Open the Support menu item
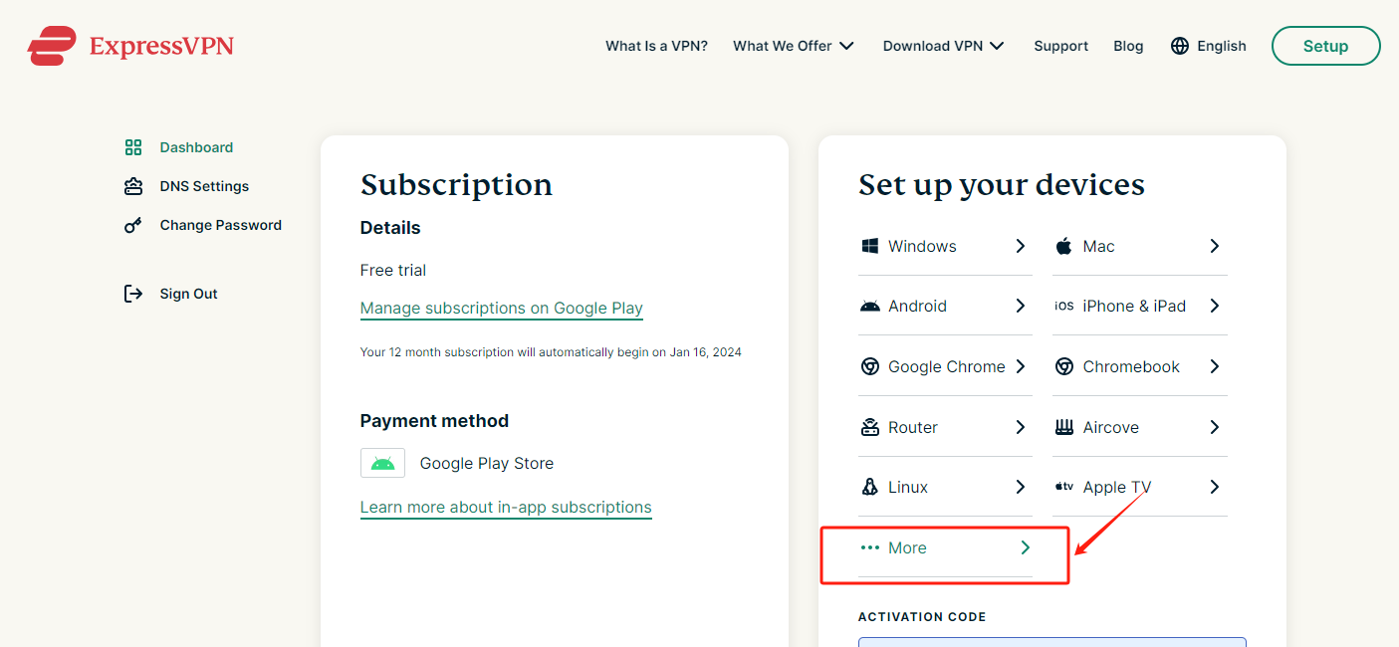The height and width of the screenshot is (647, 1399). point(1061,46)
